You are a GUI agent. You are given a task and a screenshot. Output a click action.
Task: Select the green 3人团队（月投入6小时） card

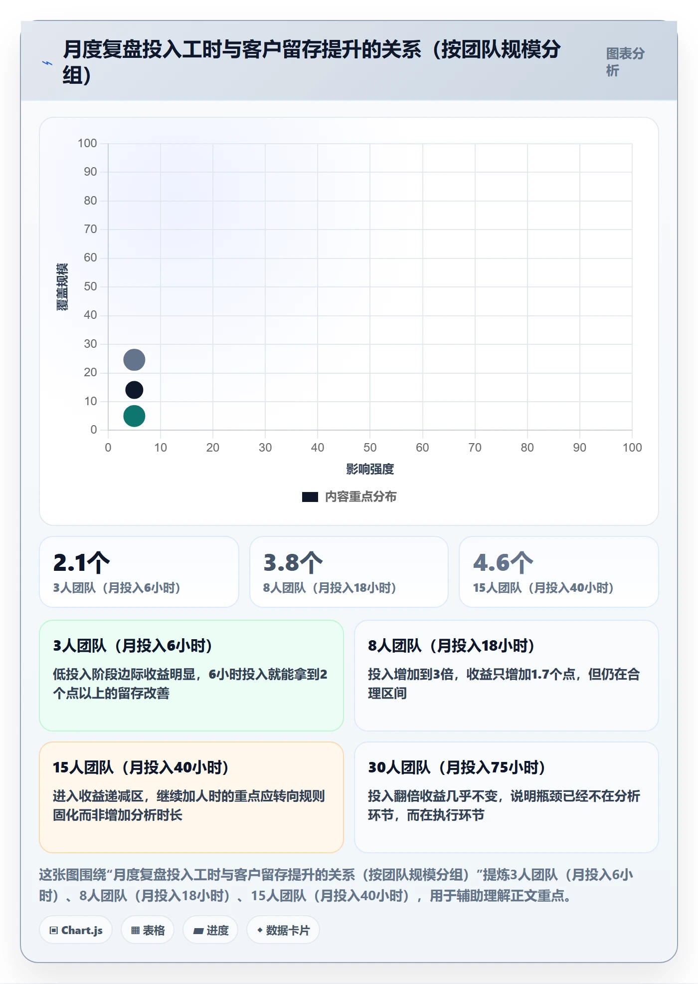coord(191,676)
